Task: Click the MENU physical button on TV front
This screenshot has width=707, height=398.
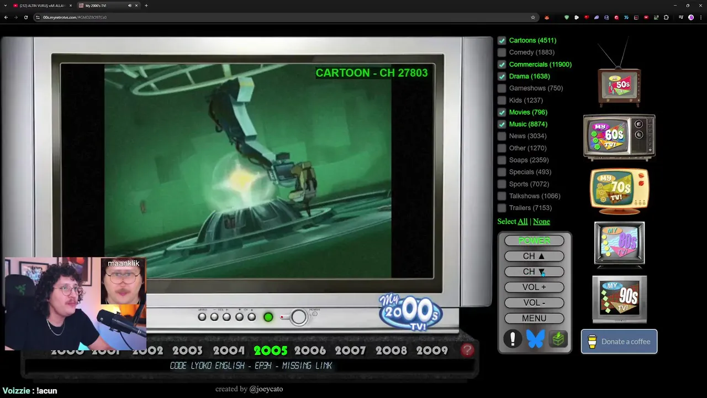Action: 202,317
